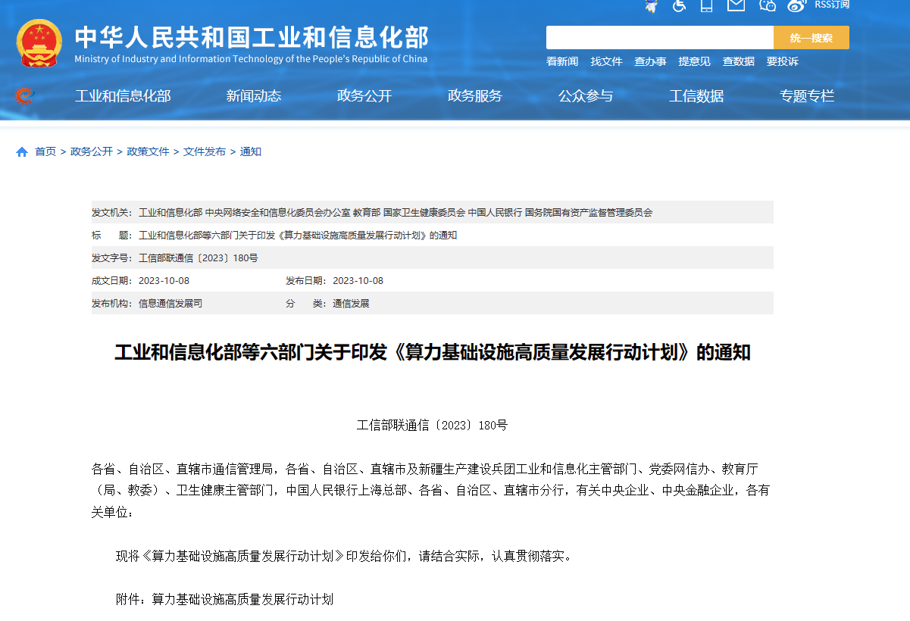Image resolution: width=910 pixels, height=621 pixels.
Task: Click 通知 in the breadcrumb
Action: tap(251, 151)
